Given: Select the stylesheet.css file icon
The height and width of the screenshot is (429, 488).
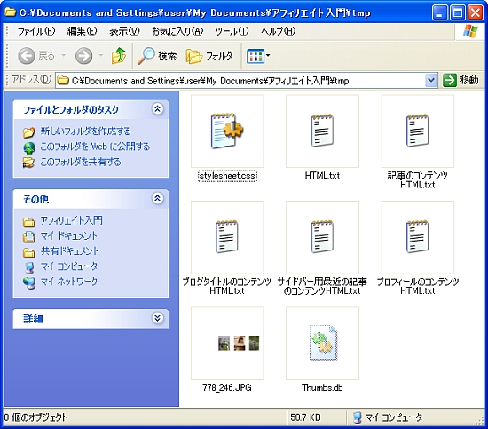Looking at the screenshot, I should 227,131.
